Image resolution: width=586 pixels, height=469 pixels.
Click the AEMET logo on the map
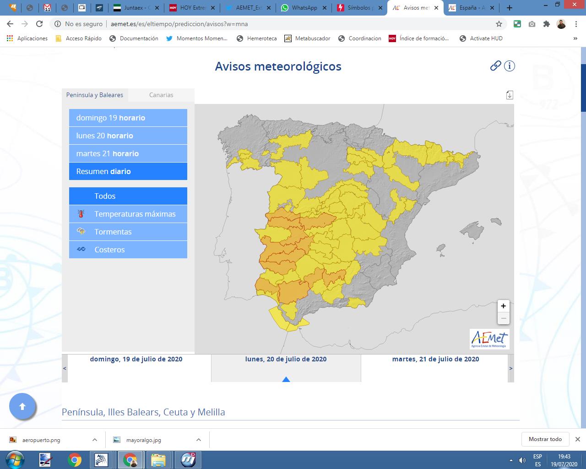point(490,339)
